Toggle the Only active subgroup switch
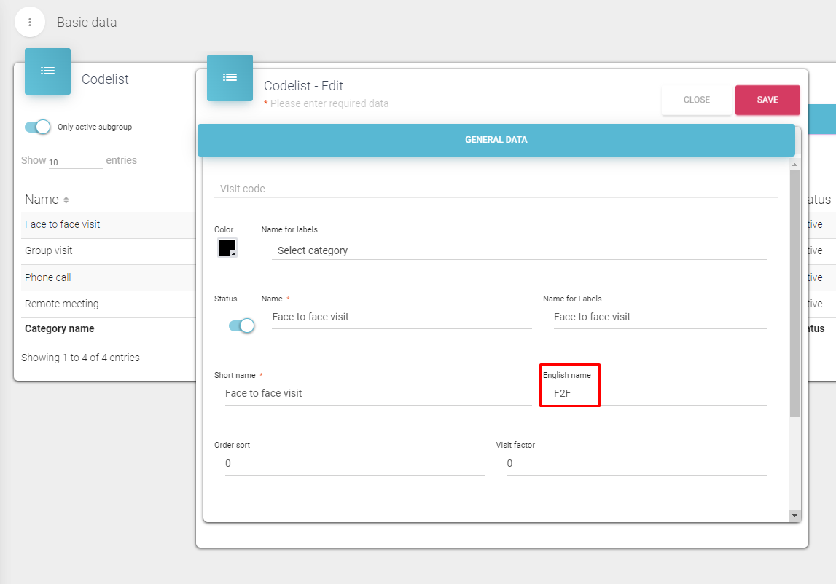Viewport: 836px width, 584px height. click(37, 127)
